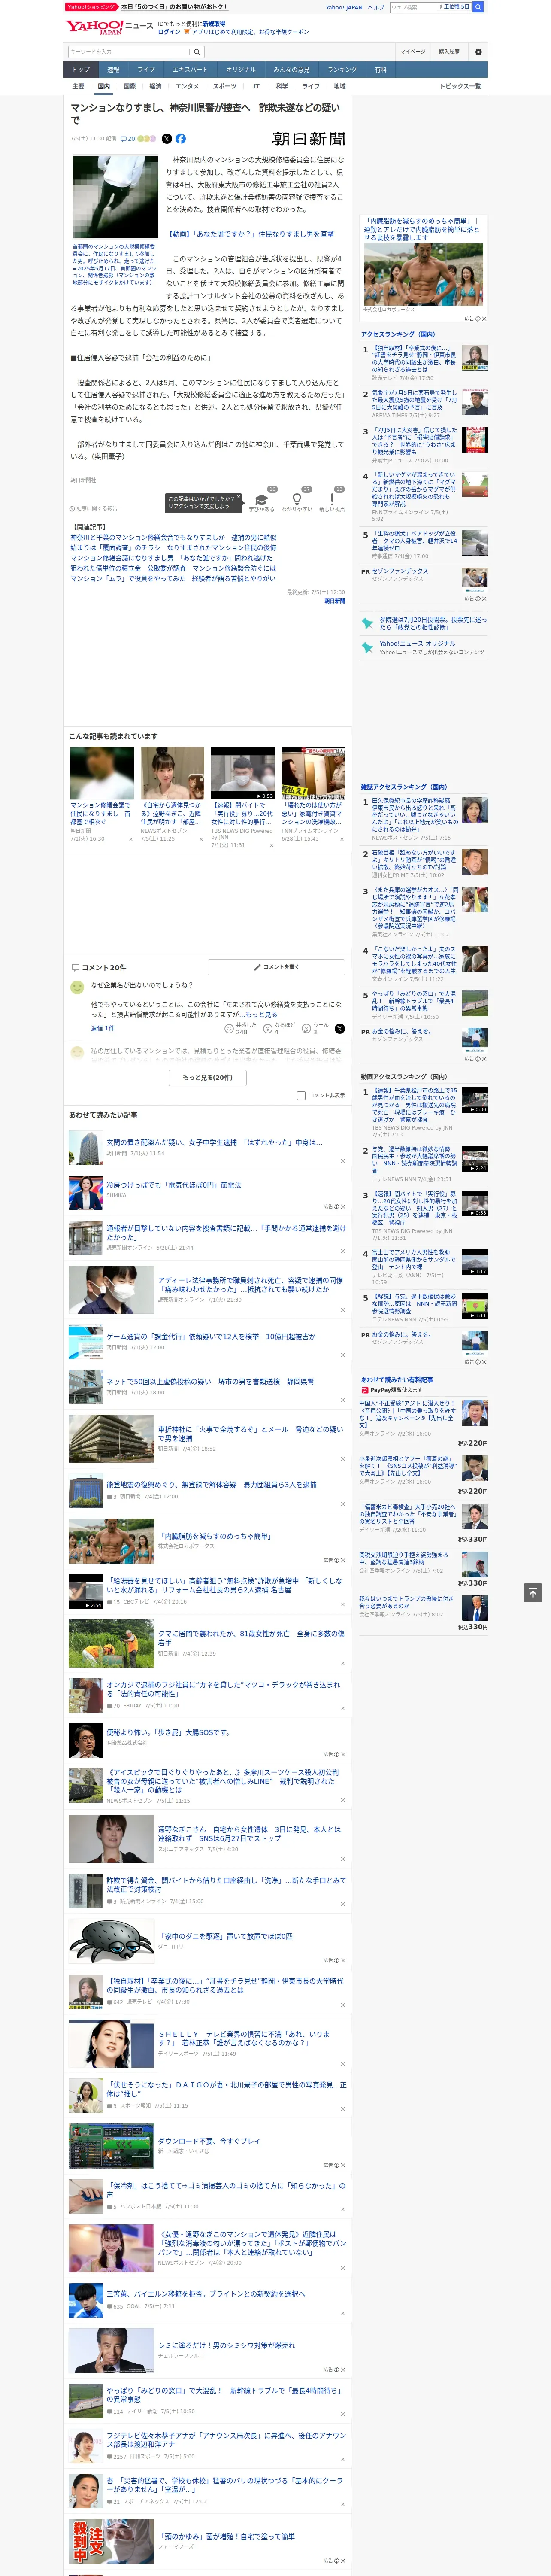Open the 【速報】闇バイトで実行役 video thumbnail
This screenshot has height=2576, width=551.
pyautogui.click(x=242, y=773)
